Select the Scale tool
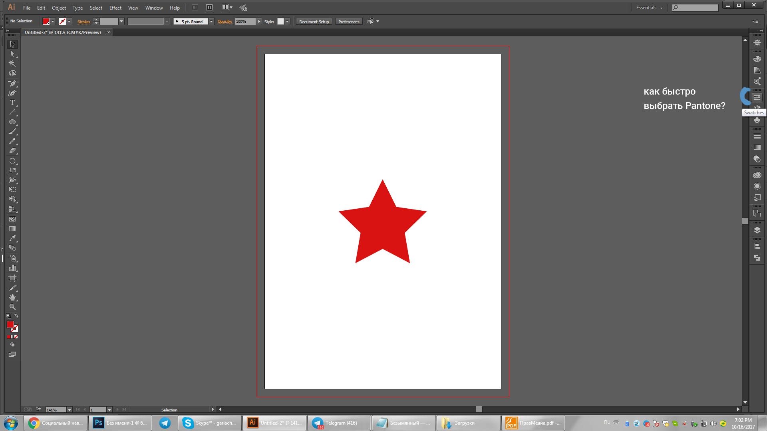 (x=12, y=170)
